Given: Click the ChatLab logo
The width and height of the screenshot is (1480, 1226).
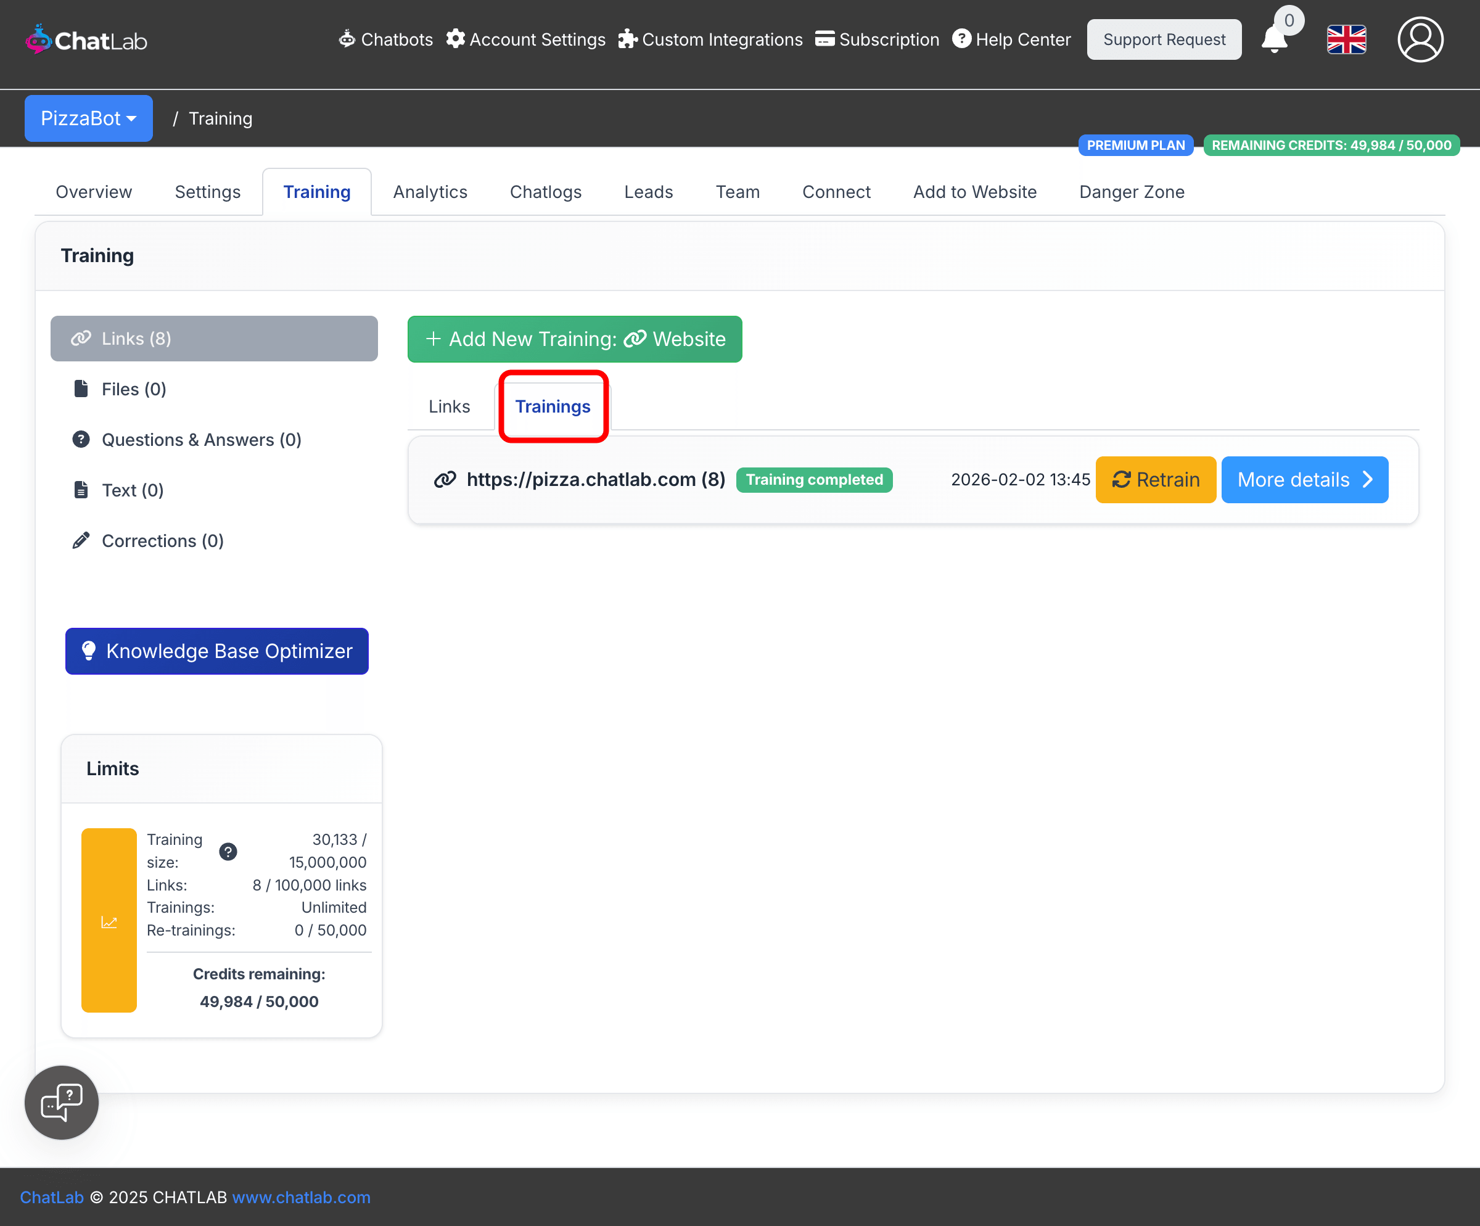Looking at the screenshot, I should point(86,40).
